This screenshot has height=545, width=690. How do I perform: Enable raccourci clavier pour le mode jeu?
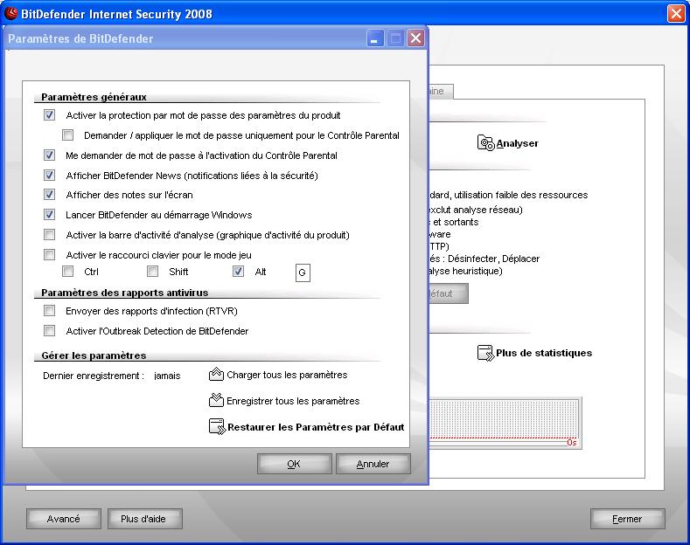49,255
